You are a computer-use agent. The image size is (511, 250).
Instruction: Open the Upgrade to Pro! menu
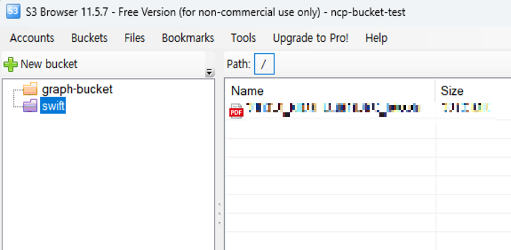[310, 38]
